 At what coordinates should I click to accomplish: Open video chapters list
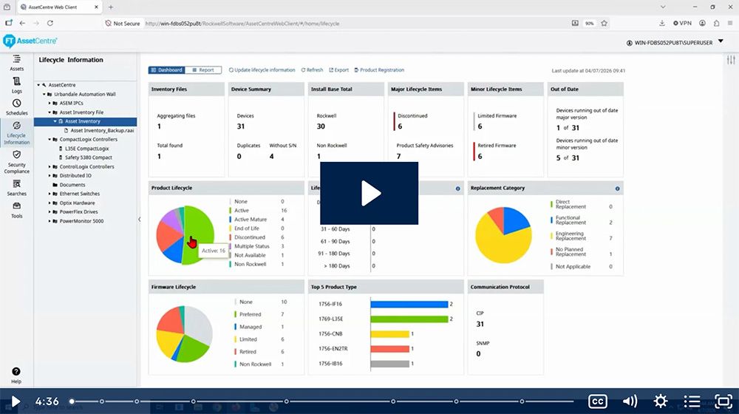tap(692, 401)
